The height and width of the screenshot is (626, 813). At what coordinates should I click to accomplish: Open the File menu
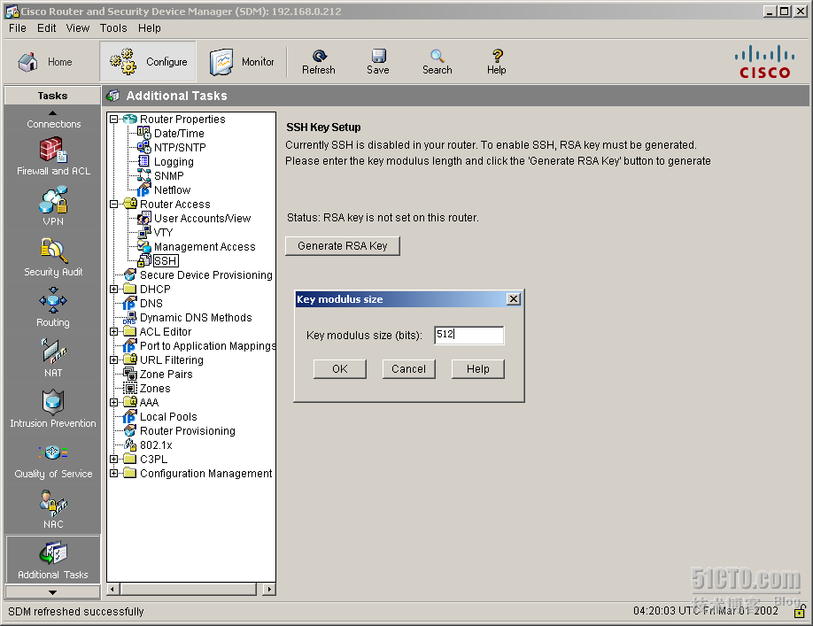pos(17,28)
